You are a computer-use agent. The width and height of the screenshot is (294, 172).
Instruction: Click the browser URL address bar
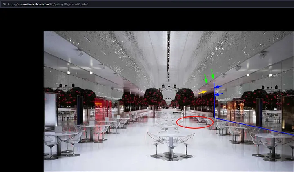122,4
